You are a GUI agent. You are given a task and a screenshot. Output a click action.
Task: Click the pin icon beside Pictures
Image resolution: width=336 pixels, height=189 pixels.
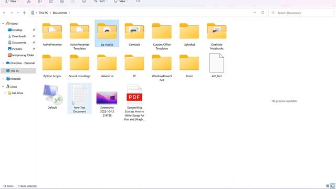point(34,49)
